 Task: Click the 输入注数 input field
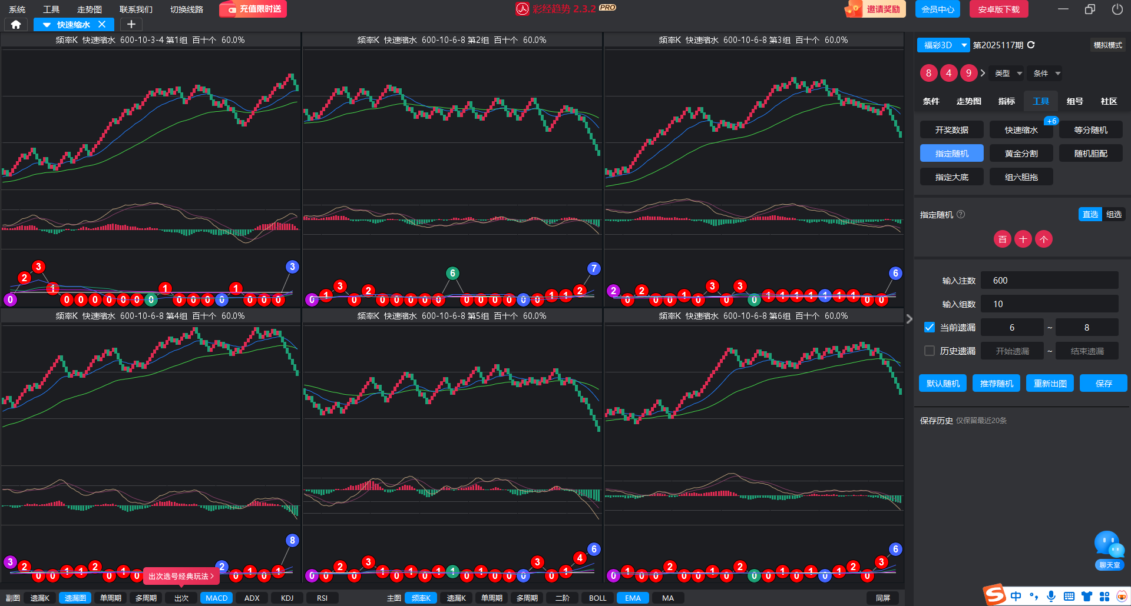(x=1049, y=280)
